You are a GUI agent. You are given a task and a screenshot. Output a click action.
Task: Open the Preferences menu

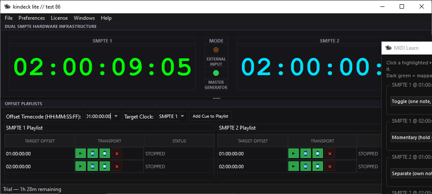31,18
